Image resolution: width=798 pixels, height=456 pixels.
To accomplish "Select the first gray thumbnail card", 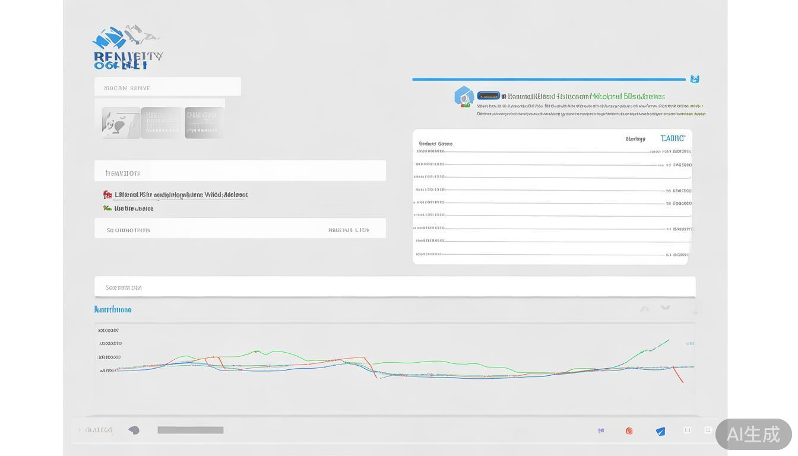I will coord(121,123).
